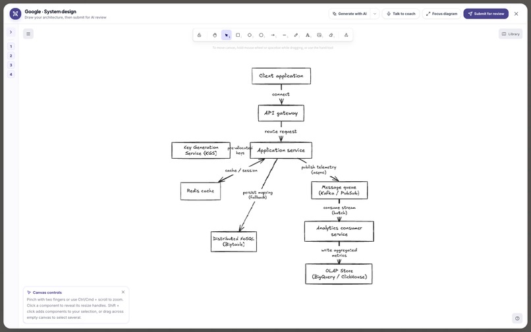Go to step 4 in sidebar

11,74
